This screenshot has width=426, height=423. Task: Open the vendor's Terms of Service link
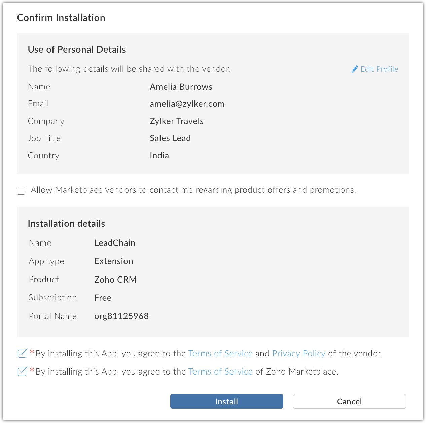[220, 353]
